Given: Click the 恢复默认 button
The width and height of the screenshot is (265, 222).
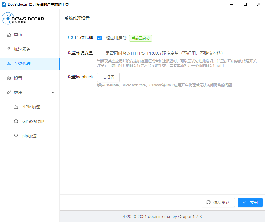Looking at the screenshot, I should point(218,202).
